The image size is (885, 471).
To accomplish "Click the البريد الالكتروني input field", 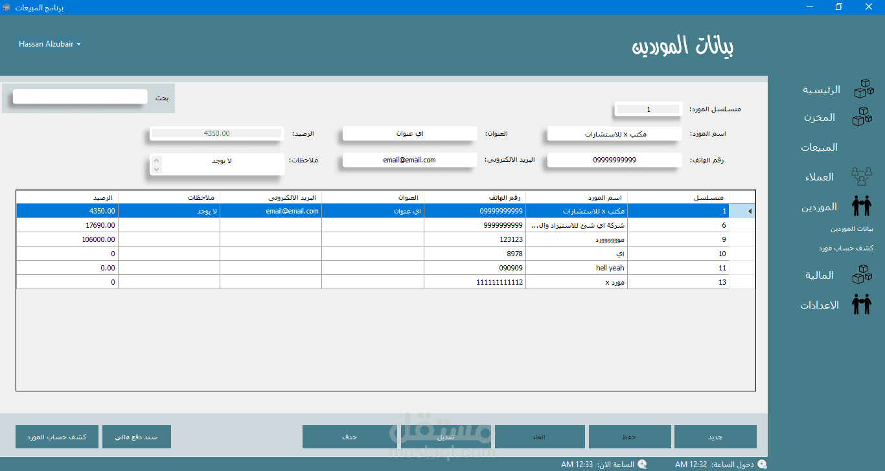I will (x=409, y=160).
